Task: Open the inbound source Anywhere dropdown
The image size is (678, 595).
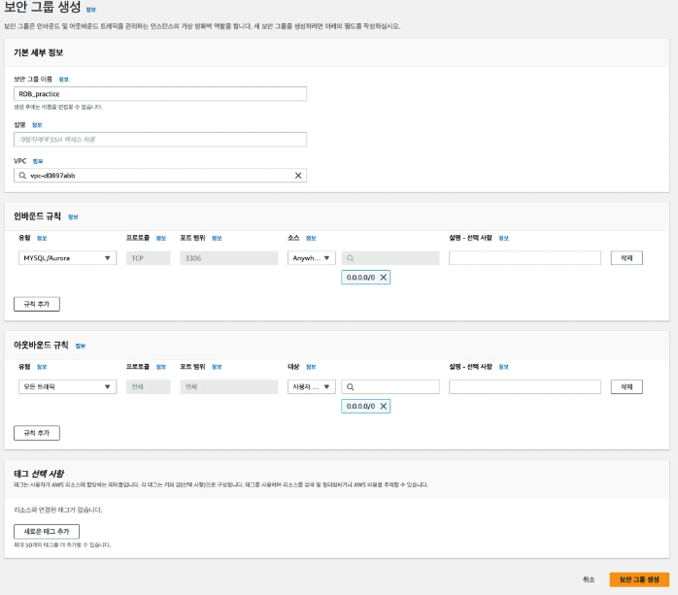Action: coord(312,258)
